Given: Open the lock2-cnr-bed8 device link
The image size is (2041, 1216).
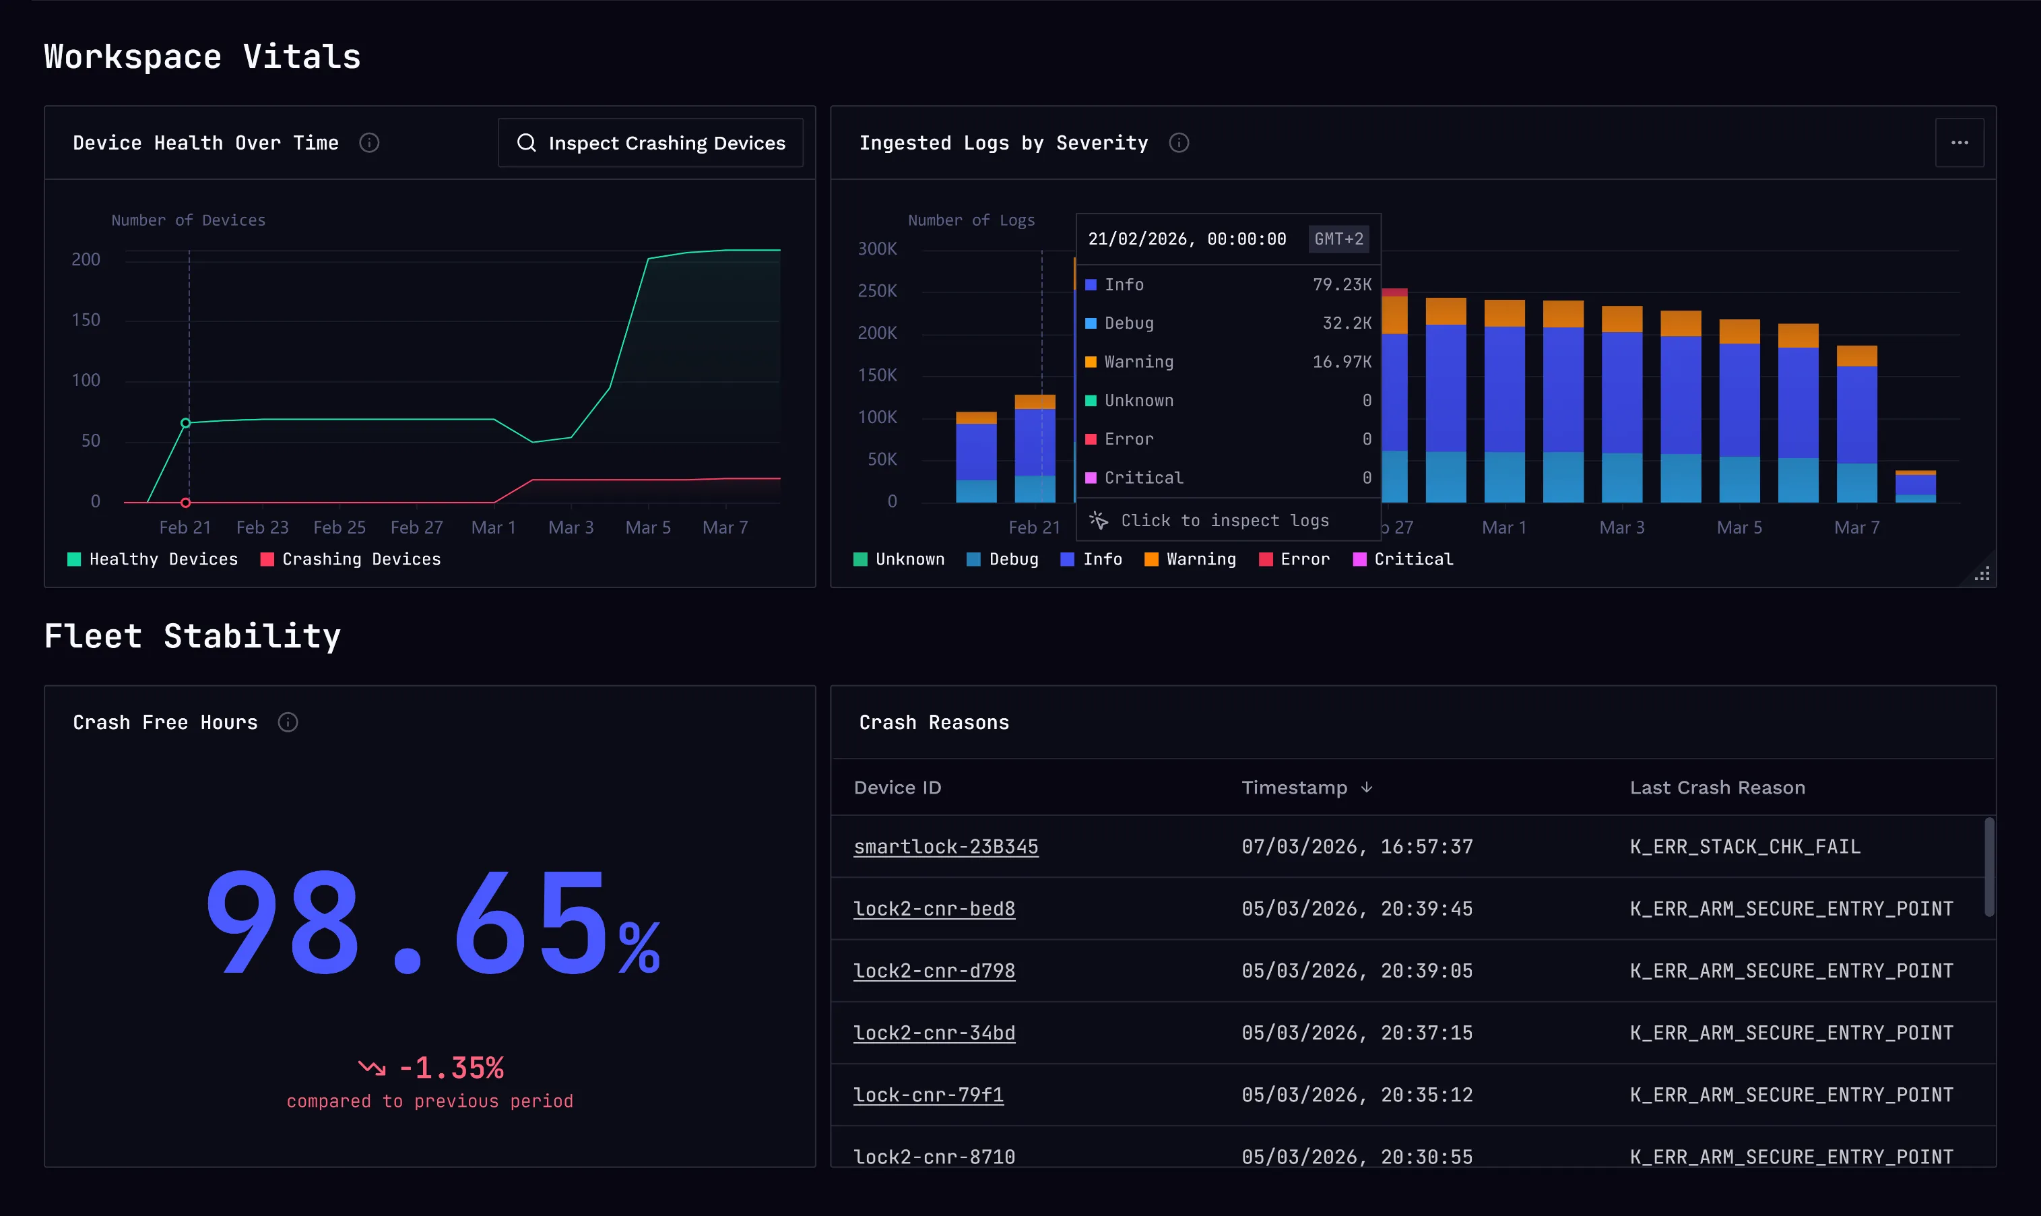Looking at the screenshot, I should 934,909.
